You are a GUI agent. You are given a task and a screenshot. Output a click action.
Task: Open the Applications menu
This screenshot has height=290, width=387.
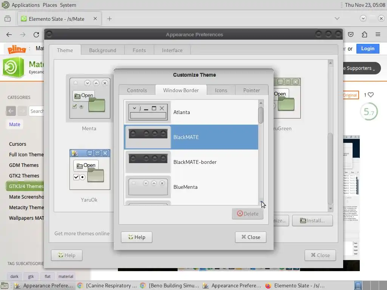[x=26, y=5]
